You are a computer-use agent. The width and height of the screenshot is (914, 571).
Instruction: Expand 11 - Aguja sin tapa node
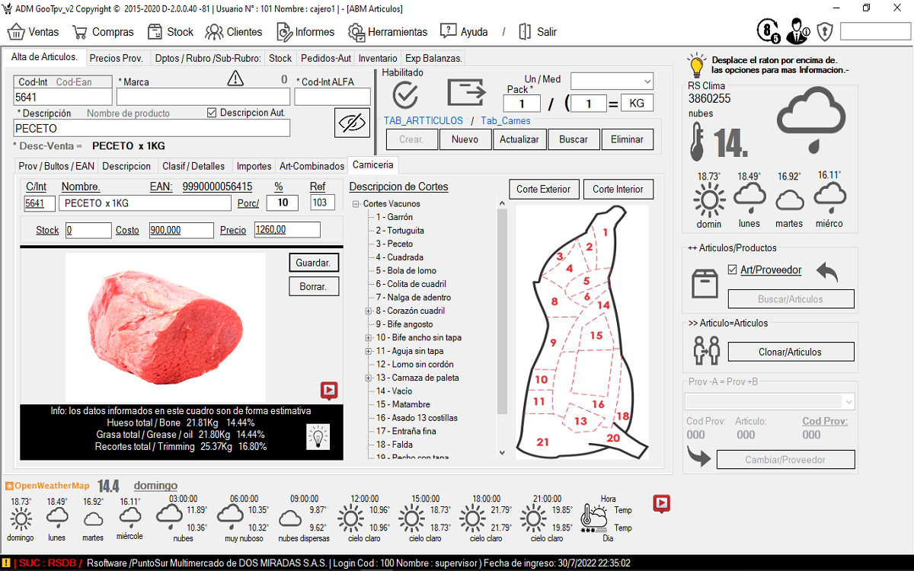(369, 351)
